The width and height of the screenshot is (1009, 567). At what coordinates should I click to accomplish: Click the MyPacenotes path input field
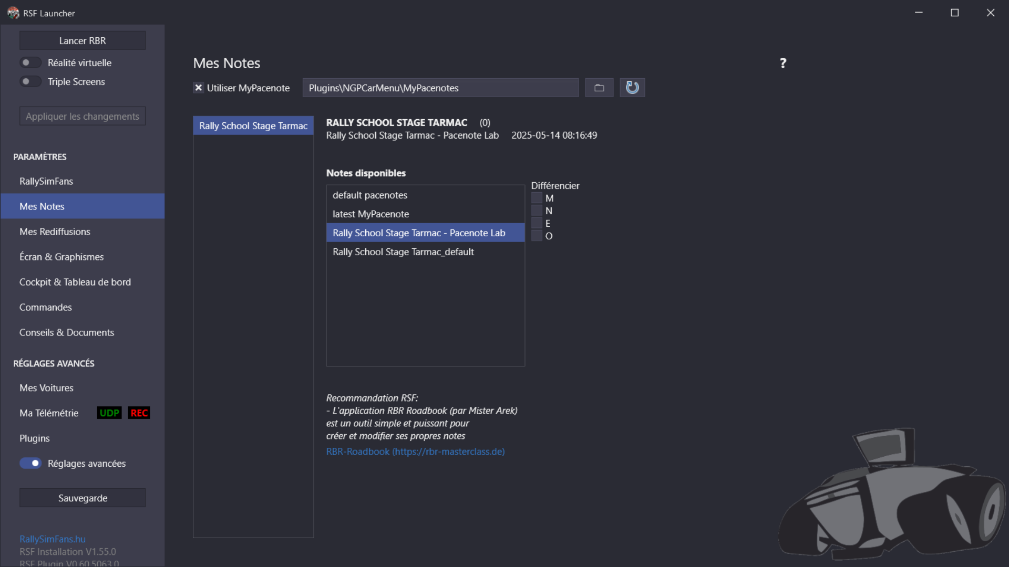[440, 88]
